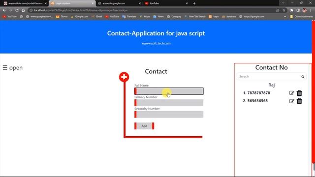Open the Chrome three-dot menu
This screenshot has width=315, height=177.
311,10
